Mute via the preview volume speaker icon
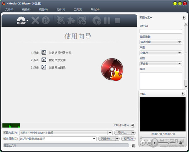 pos(155,143)
